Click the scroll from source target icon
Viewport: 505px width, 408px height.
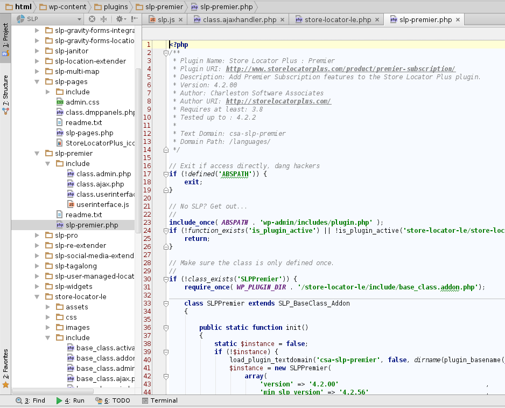(92, 19)
